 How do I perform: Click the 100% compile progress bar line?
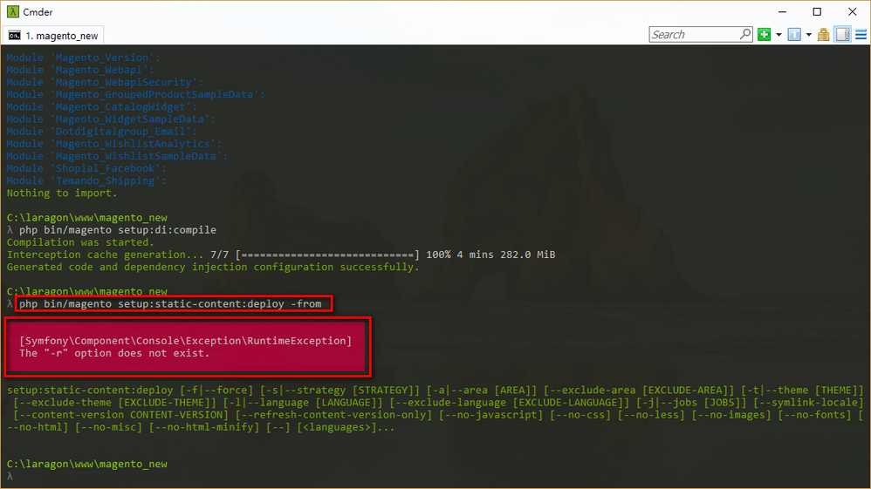(x=281, y=255)
